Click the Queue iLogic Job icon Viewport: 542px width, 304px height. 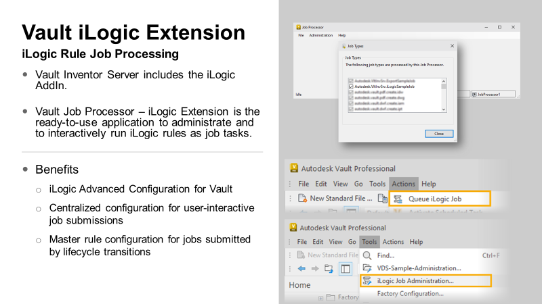tap(398, 199)
